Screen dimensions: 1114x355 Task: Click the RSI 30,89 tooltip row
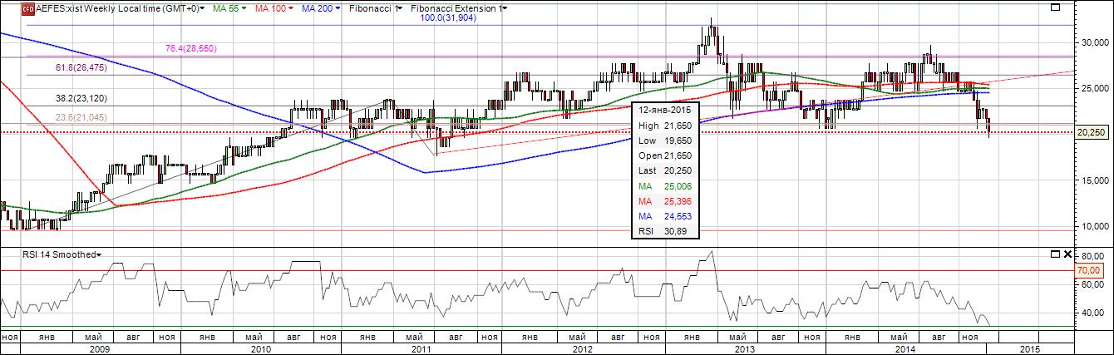tap(666, 232)
